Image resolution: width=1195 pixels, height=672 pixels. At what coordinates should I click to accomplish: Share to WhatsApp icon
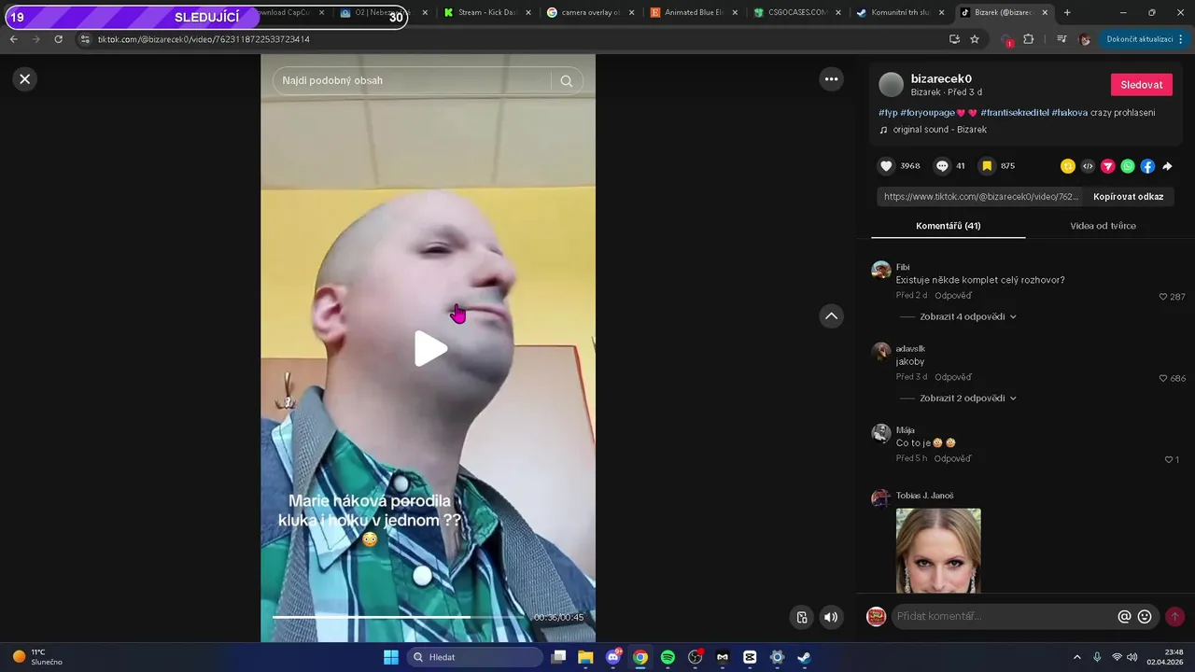tap(1128, 166)
